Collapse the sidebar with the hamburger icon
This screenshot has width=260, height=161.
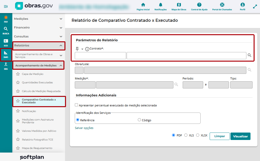tap(6, 6)
